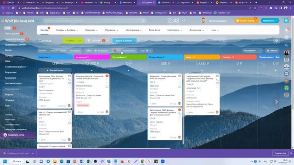Show next kanban columns with right arrow
294x165 pixels.
pyautogui.click(x=277, y=102)
